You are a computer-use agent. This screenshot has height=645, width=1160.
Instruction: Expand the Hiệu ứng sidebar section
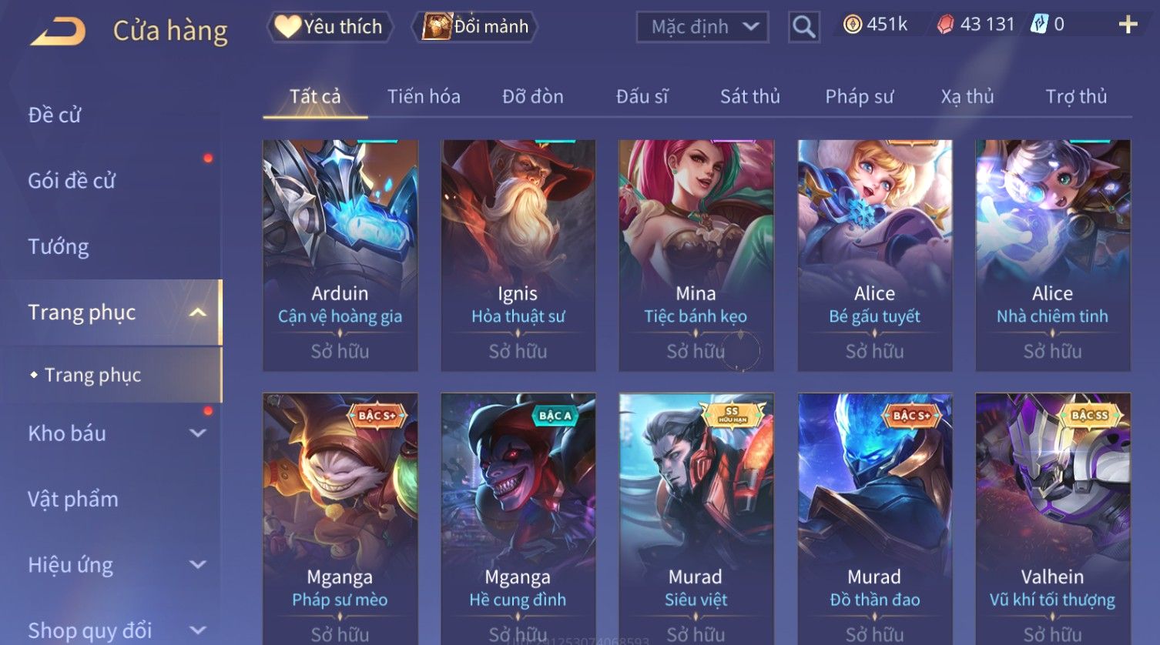pyautogui.click(x=198, y=564)
